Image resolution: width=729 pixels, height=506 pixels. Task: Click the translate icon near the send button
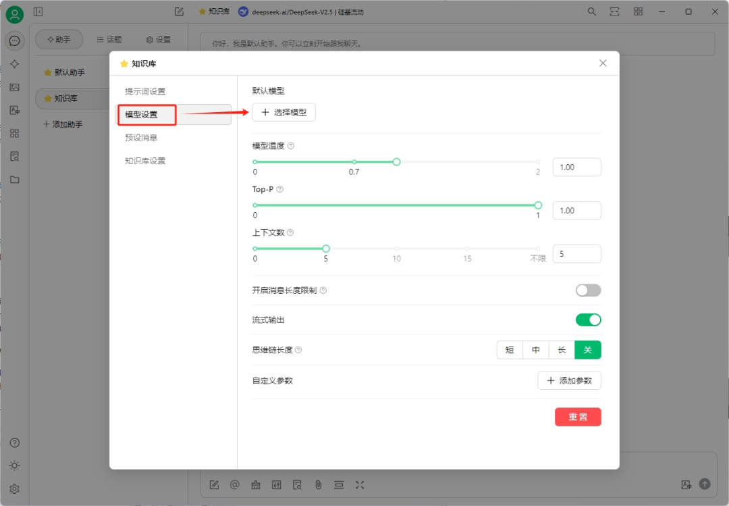tap(686, 484)
